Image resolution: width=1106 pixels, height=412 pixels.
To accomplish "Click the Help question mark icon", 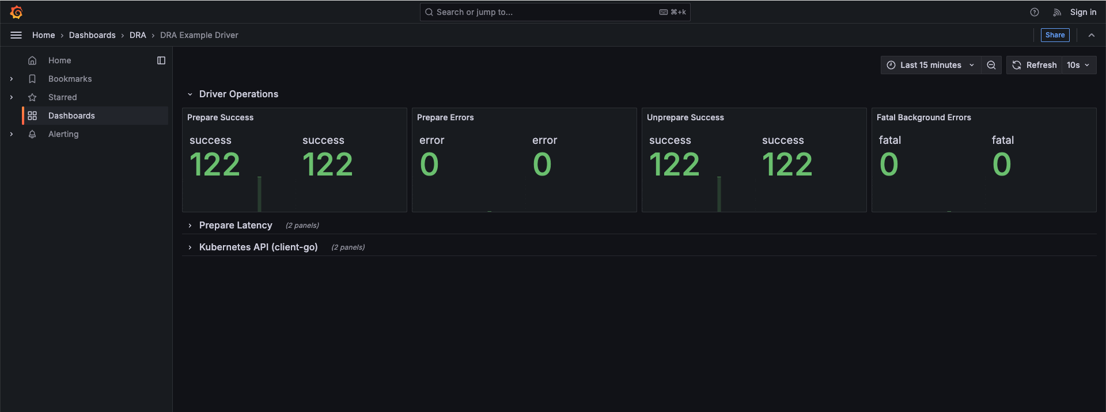I will coord(1035,12).
